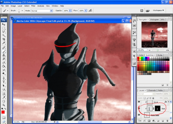The width and height of the screenshot is (173, 124).
Task: Swap foreground and background colors
Action: [x=5, y=109]
